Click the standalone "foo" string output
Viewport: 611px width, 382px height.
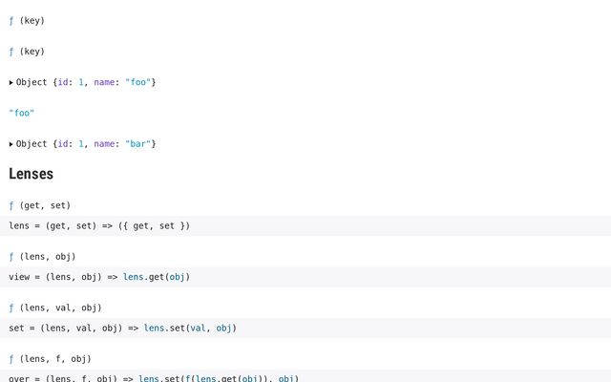(22, 113)
